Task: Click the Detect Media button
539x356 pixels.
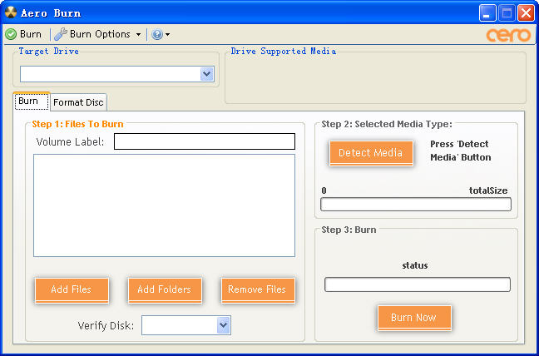Action: pyautogui.click(x=371, y=153)
